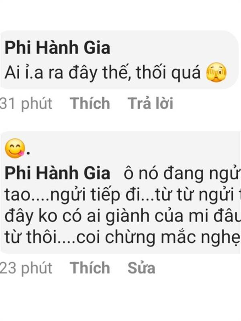This screenshot has height=321, width=241.
Task: Click the text 'Ai ỉ.a ra đây thế'
Action: pos(69,73)
